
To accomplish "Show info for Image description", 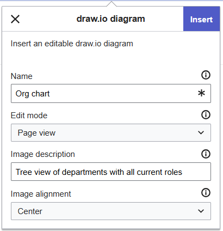I will pos(206,154).
